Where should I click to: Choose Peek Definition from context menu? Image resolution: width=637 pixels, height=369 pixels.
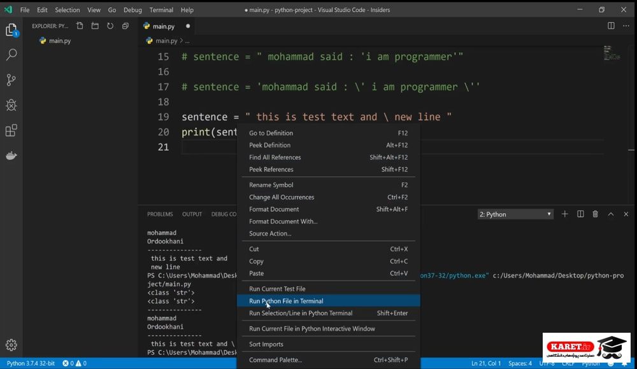click(x=328, y=145)
